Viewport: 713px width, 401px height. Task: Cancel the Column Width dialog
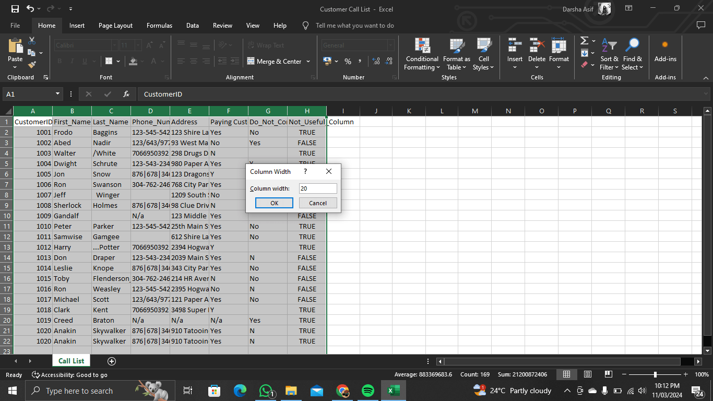tap(318, 203)
